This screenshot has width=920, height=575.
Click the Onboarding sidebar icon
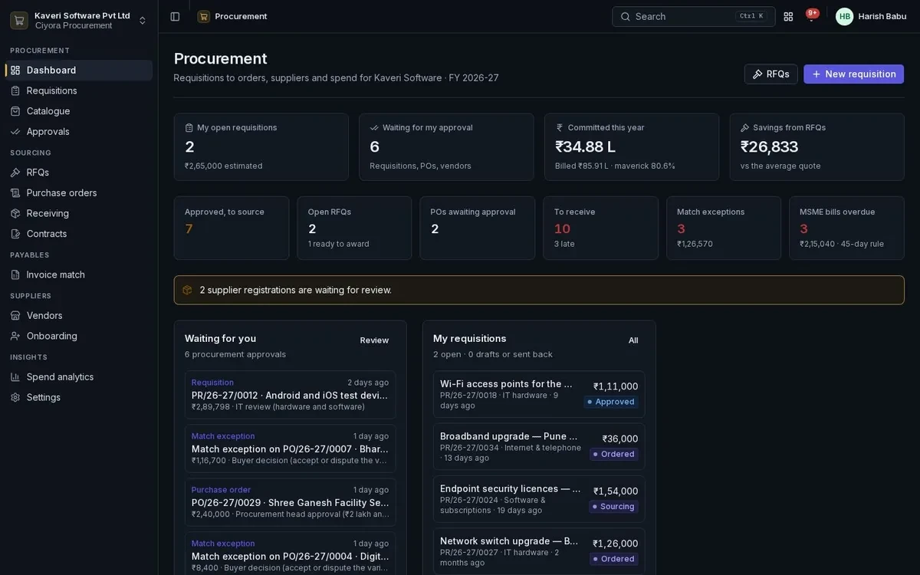[x=15, y=336]
